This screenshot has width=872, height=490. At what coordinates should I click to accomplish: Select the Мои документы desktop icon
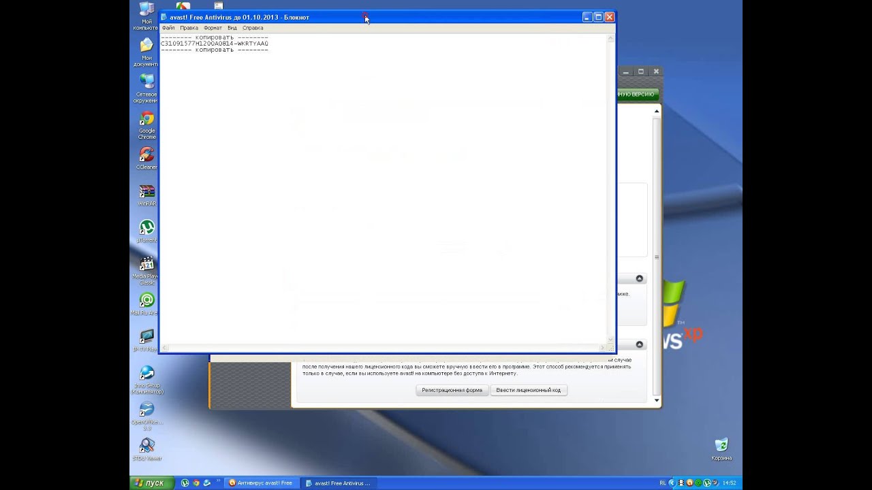click(x=146, y=52)
